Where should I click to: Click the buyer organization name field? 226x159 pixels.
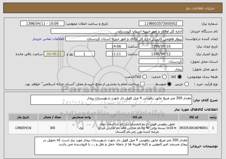117,31
